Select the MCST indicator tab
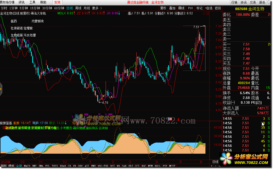Viewport: 273px width, 169px height. coord(172,166)
